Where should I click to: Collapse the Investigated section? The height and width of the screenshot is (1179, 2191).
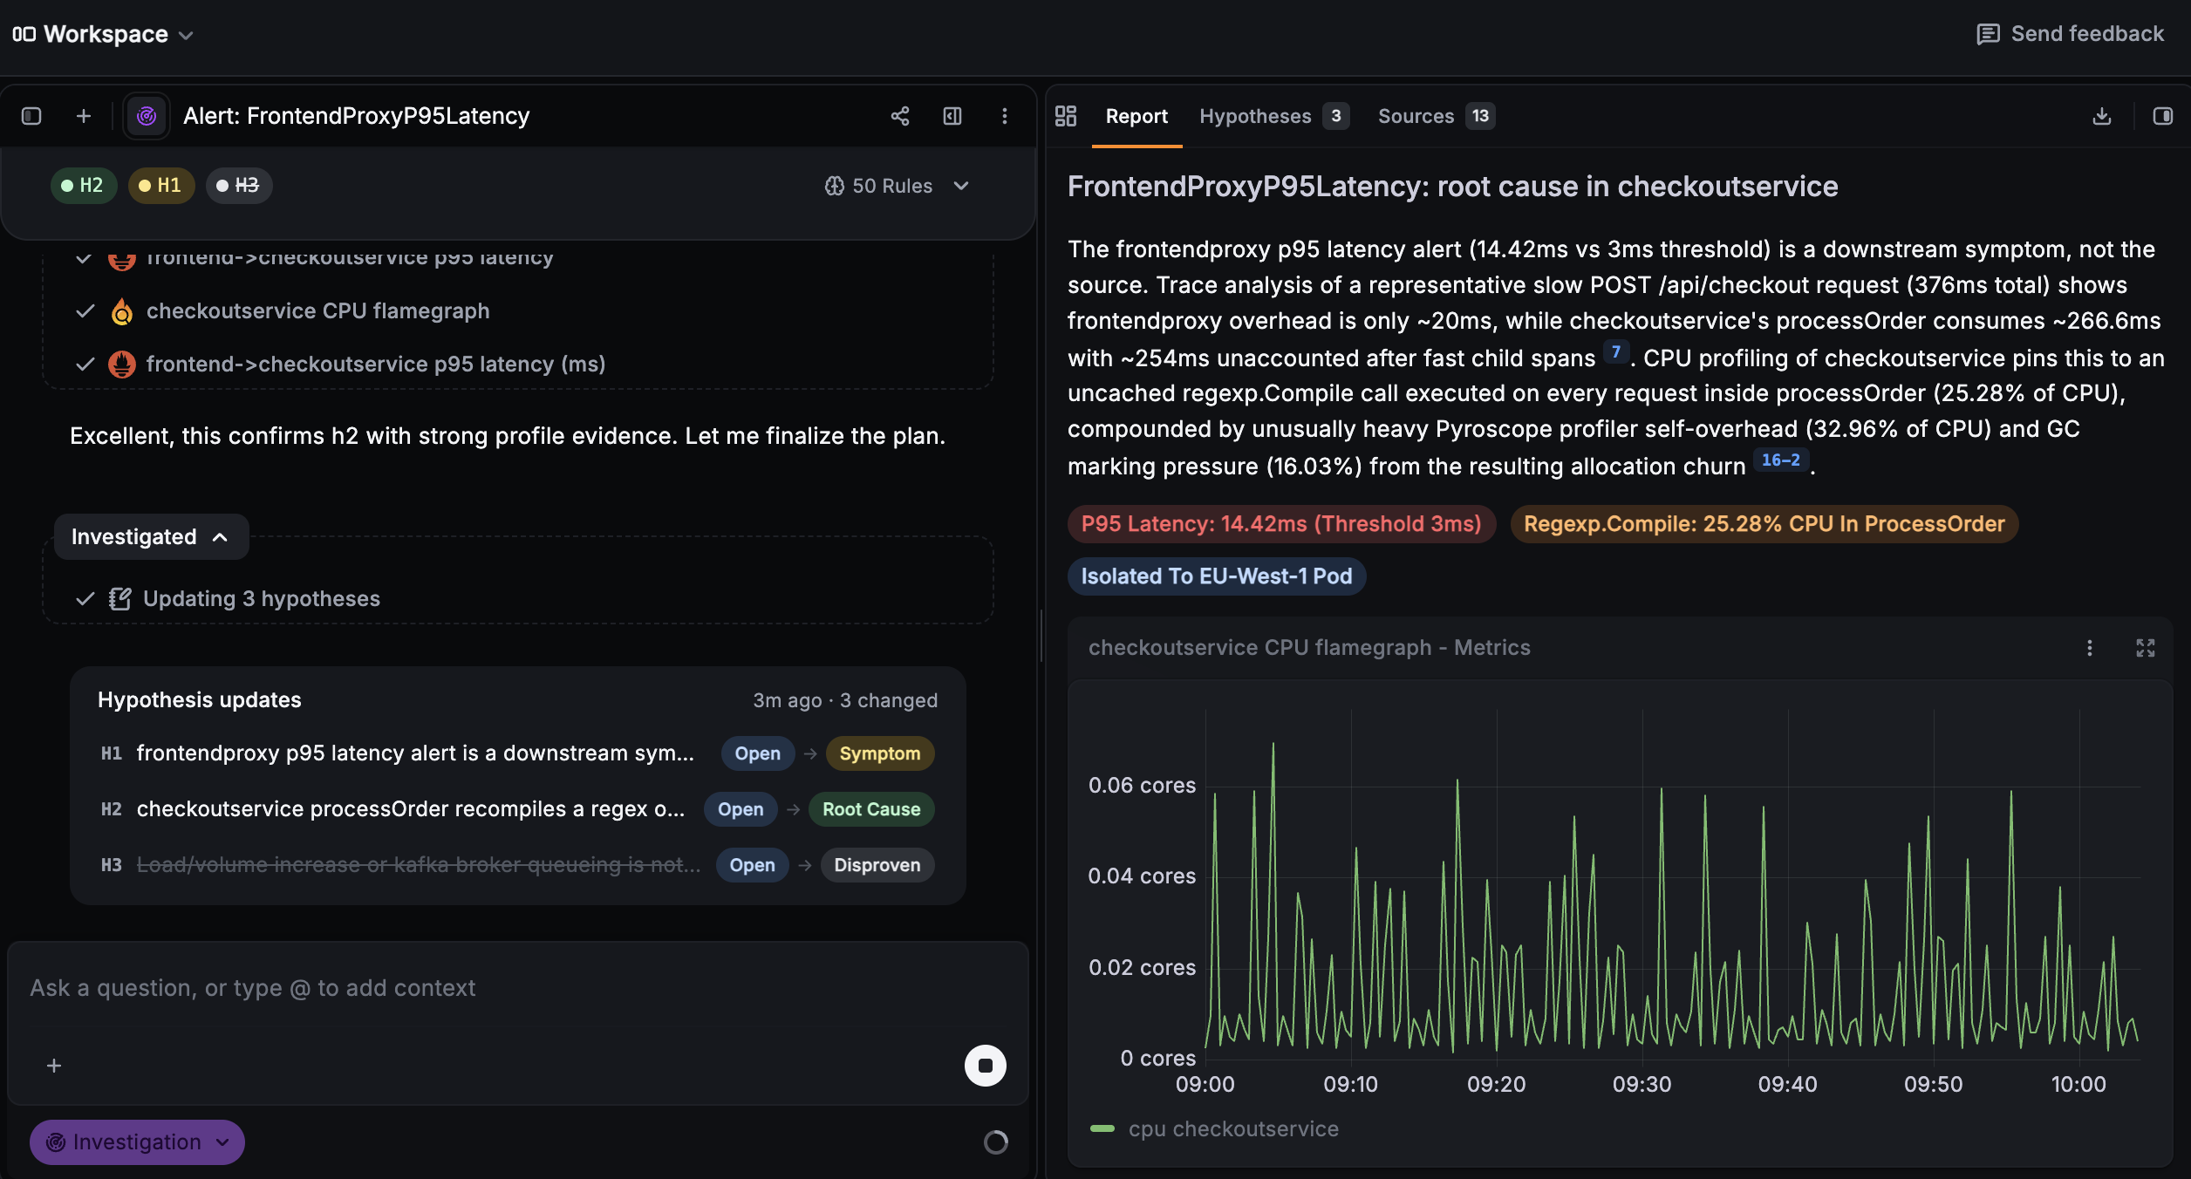coord(151,537)
